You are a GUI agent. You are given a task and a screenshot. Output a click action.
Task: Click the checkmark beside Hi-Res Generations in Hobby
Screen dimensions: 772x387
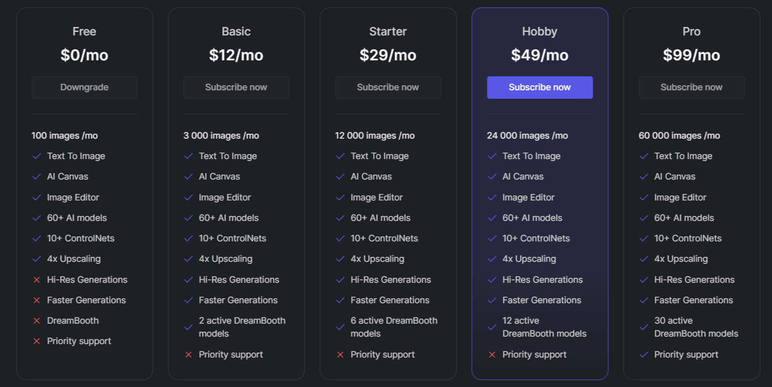pyautogui.click(x=492, y=280)
